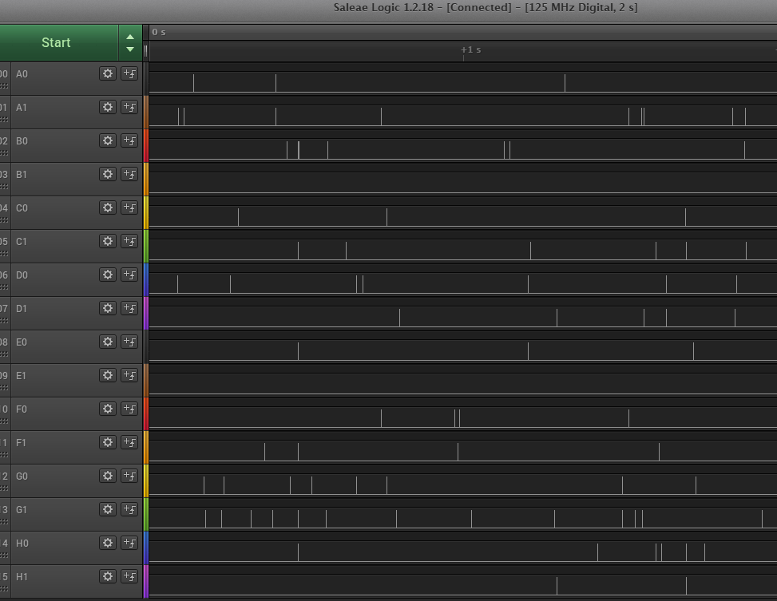Set trigger edge for channel B0
The image size is (777, 601).
click(129, 140)
